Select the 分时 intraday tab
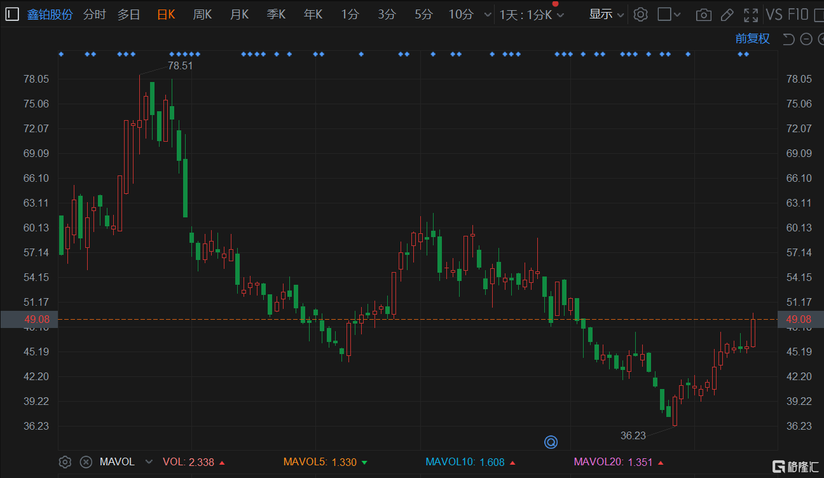824x478 pixels. (x=94, y=15)
